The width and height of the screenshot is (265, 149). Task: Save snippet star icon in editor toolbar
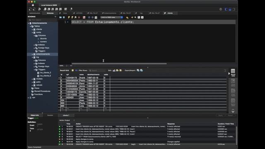point(127,17)
